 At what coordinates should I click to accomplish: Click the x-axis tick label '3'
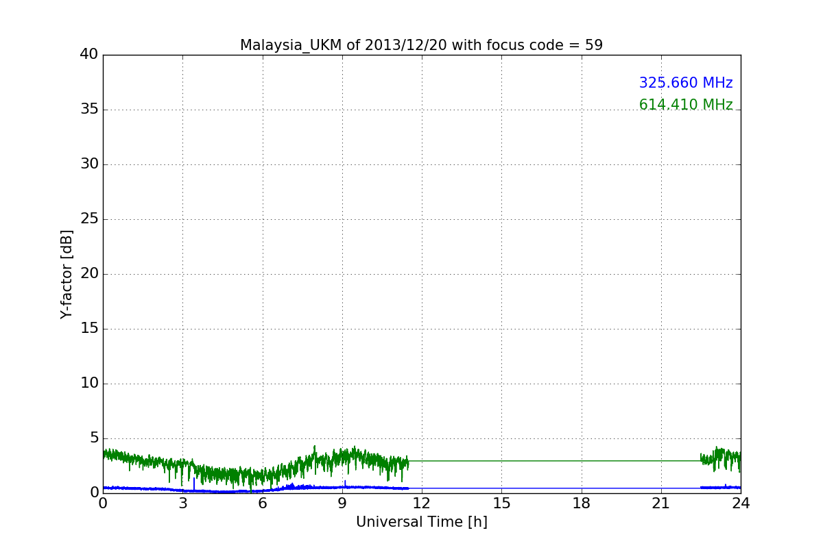(182, 503)
